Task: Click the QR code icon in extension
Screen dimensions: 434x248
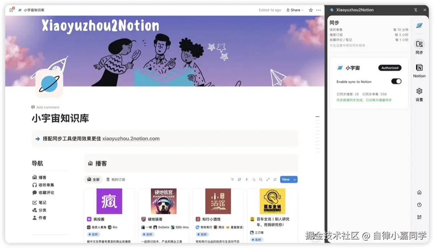Action: [x=419, y=217]
